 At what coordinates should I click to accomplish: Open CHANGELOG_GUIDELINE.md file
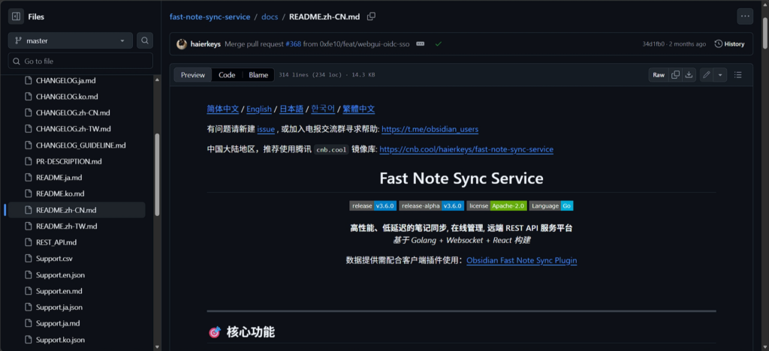coord(81,145)
